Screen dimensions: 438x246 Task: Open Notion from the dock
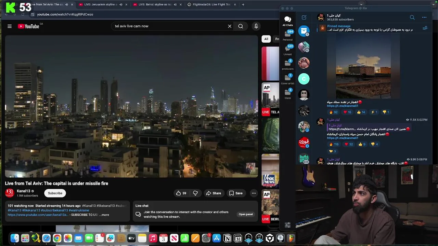(227, 238)
